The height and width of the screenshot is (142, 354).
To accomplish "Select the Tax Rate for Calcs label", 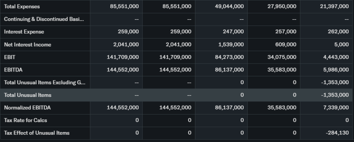I will coord(26,120).
